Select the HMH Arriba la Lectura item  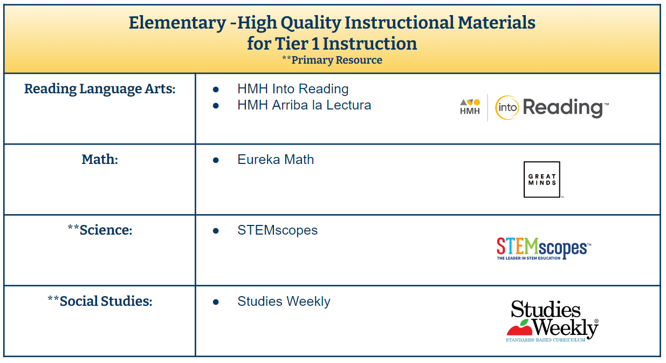[304, 105]
